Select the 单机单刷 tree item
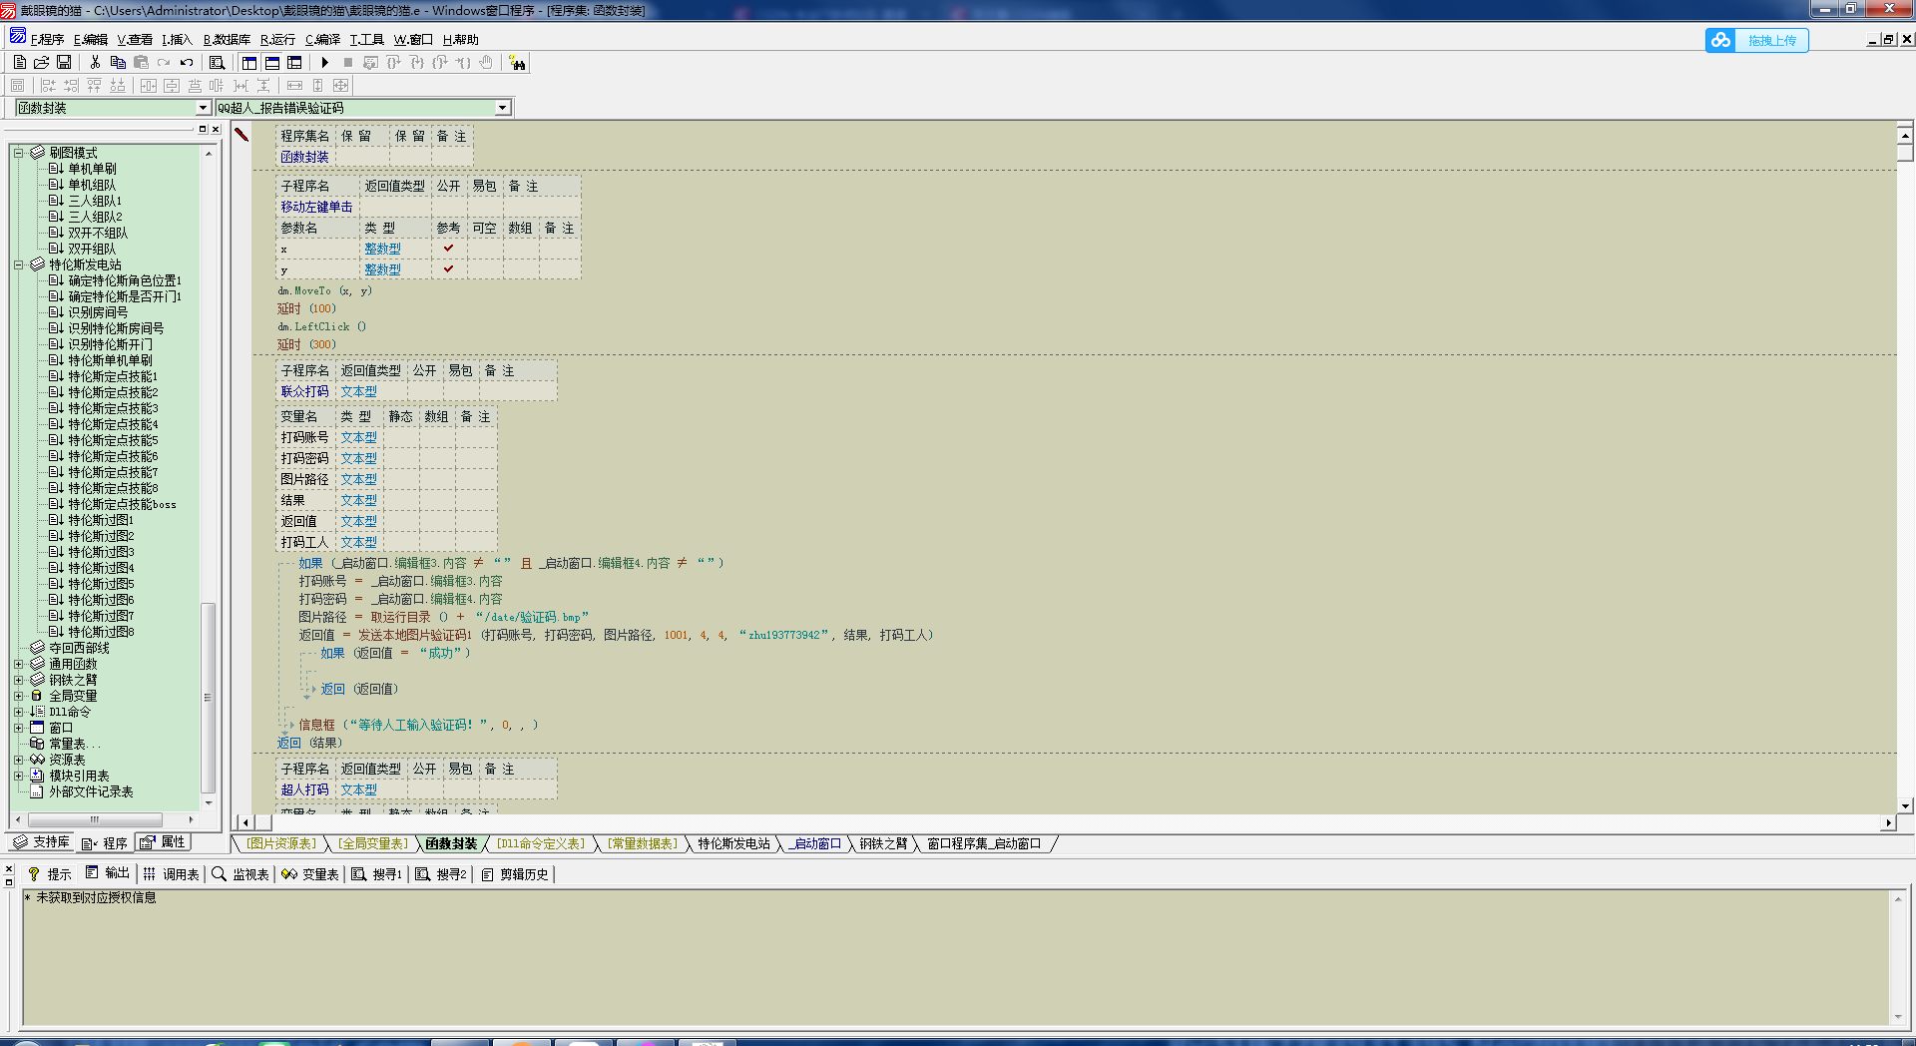 [92, 169]
